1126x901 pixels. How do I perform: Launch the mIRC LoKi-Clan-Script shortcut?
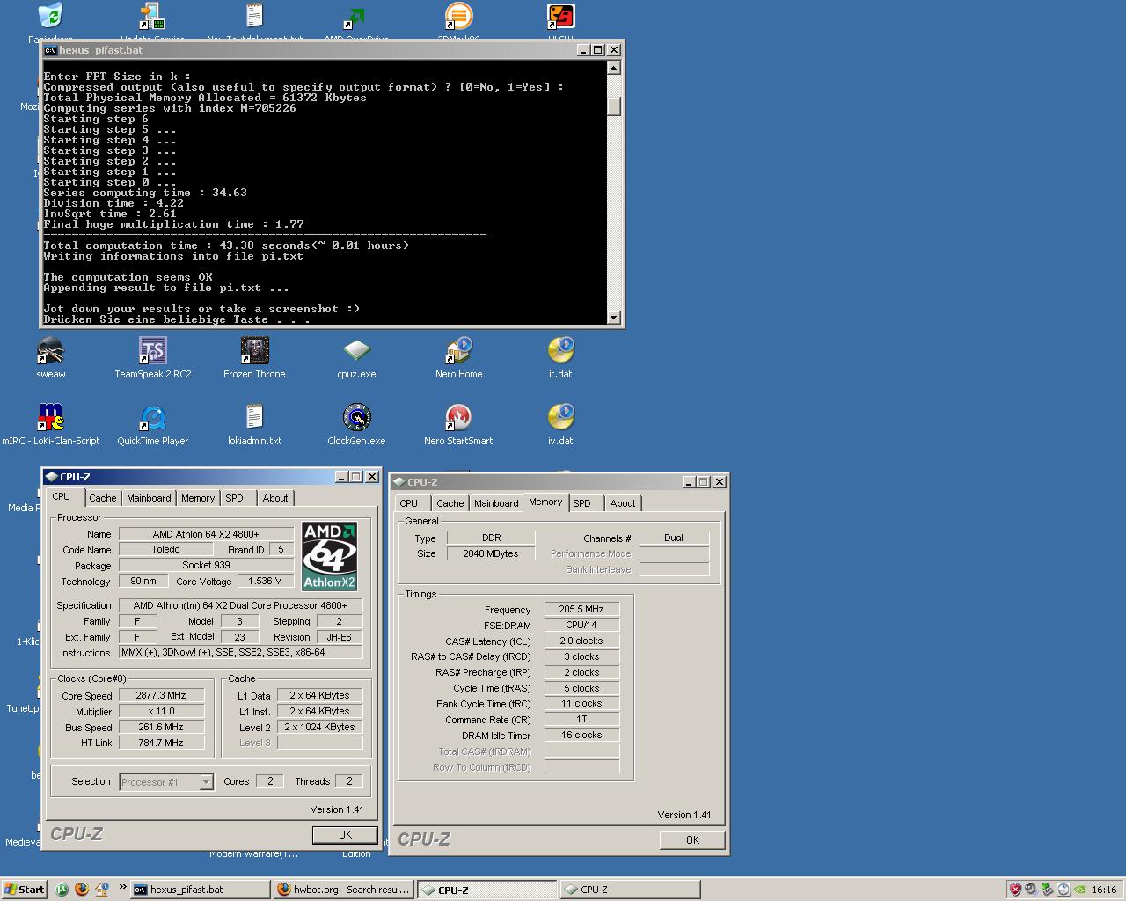pos(51,417)
